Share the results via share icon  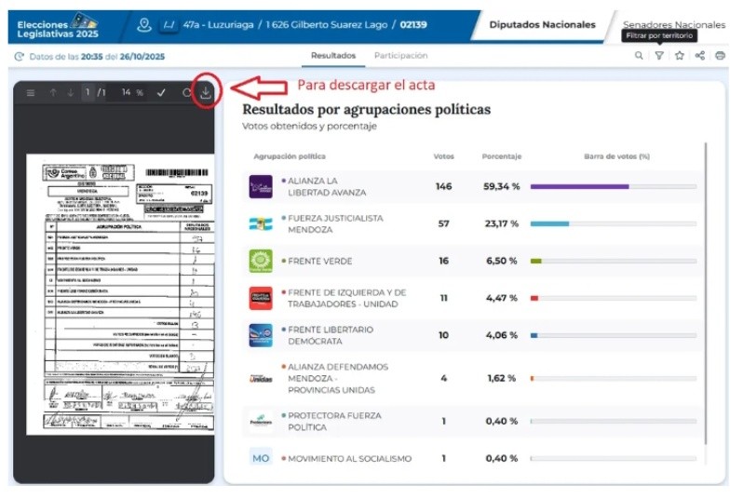tap(700, 56)
